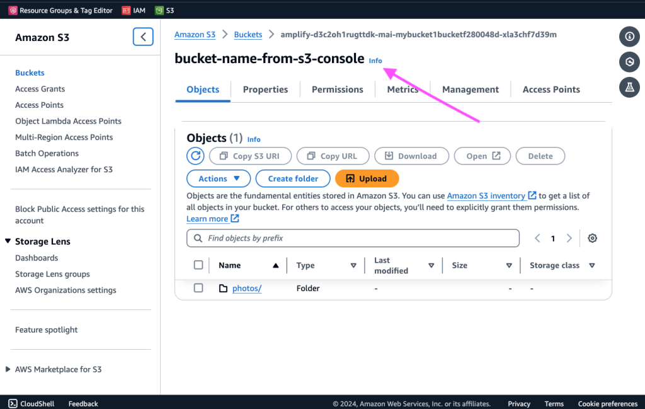Click Copy S3 URI button
This screenshot has height=409, width=645.
pyautogui.click(x=250, y=156)
